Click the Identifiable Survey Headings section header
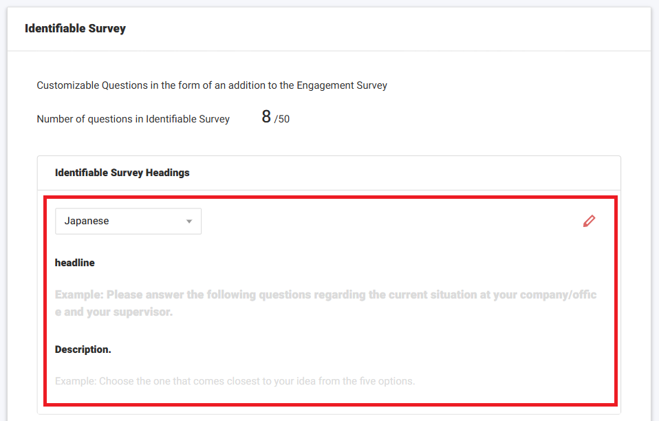The width and height of the screenshot is (659, 421). coord(122,173)
